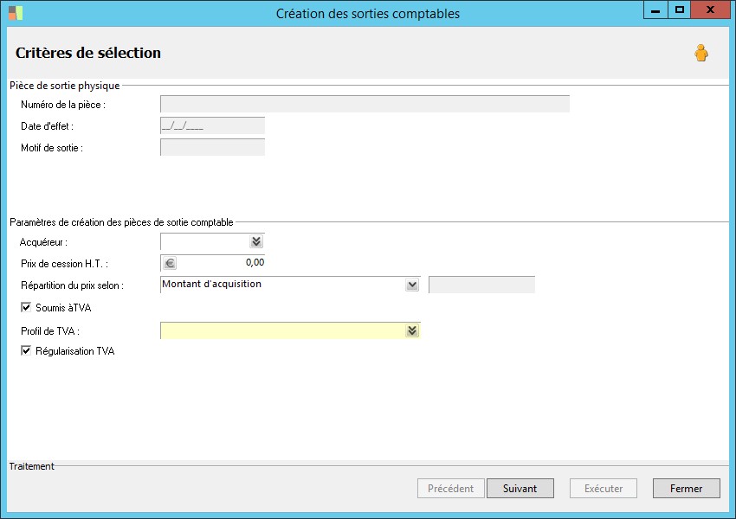Uncheck the Soumis à TVA checkbox
The image size is (736, 519).
26,307
